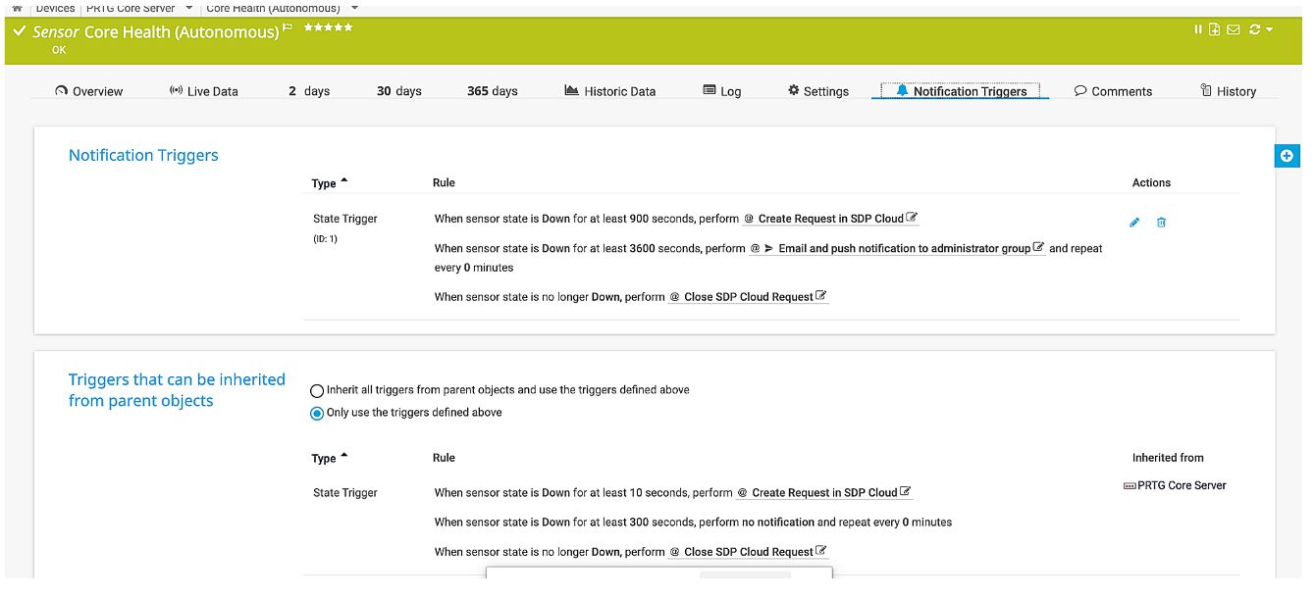Delete the state trigger with trash icon
The width and height of the screenshot is (1315, 600).
1161,223
